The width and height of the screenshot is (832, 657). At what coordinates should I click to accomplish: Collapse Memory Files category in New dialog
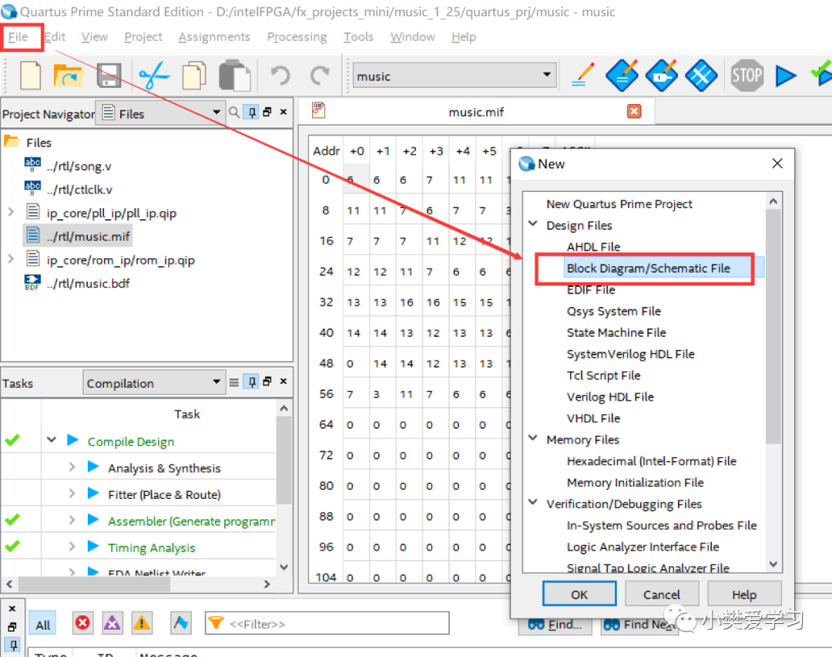[533, 438]
